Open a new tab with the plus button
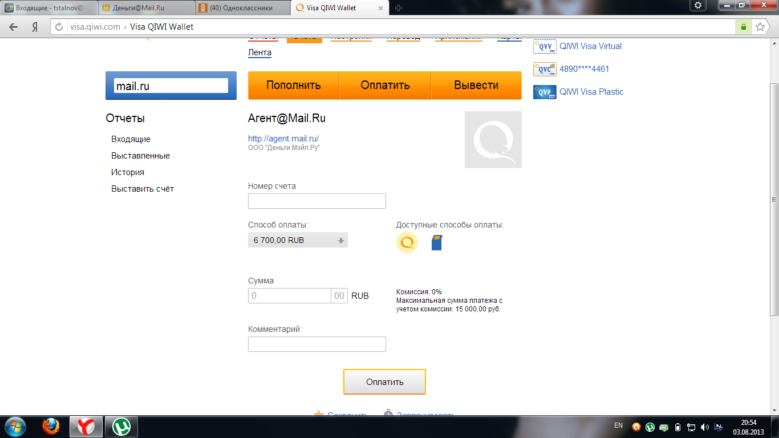This screenshot has height=438, width=779. pos(399,8)
